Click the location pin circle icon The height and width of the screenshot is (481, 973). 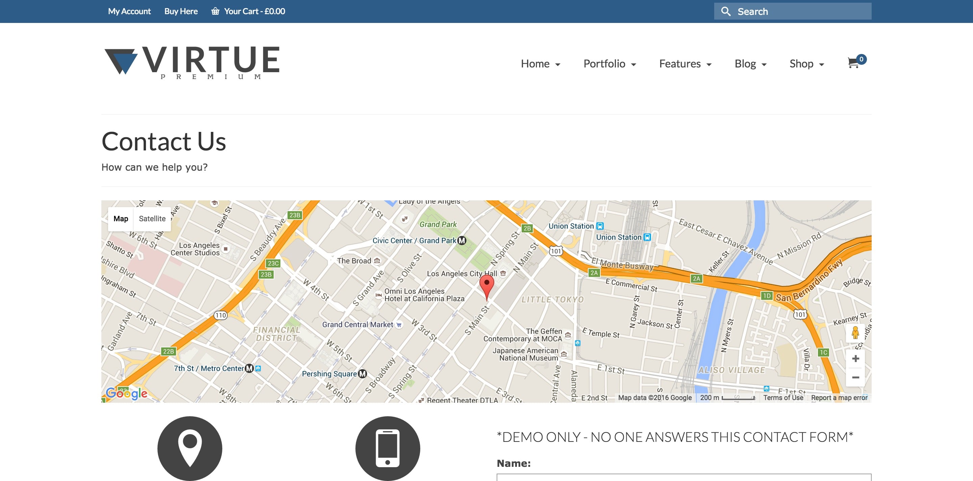click(x=190, y=448)
